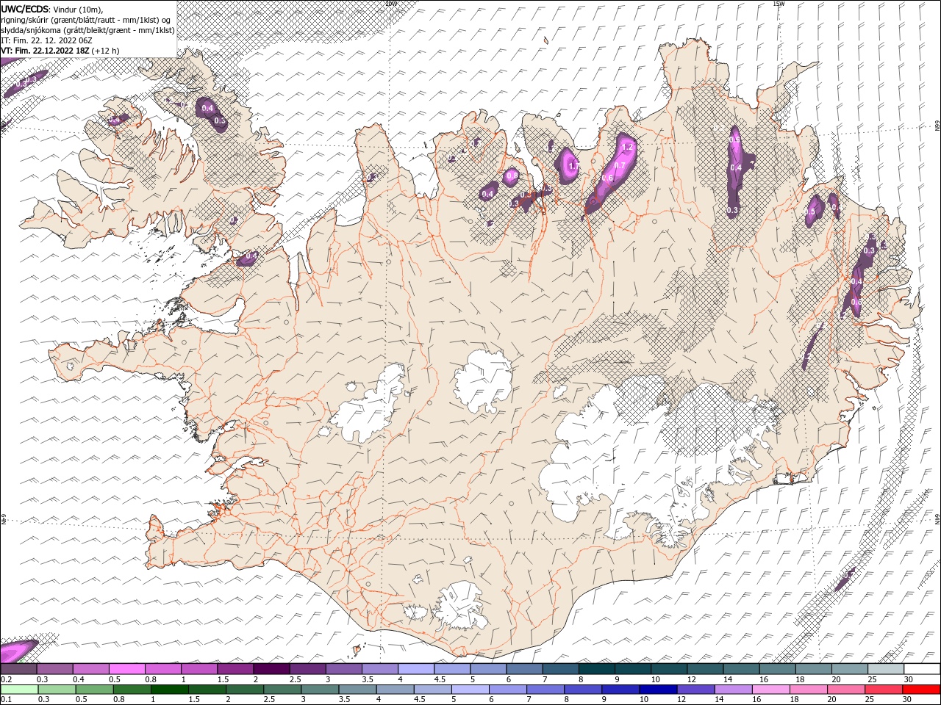
Task: Click the bright red 30 rain legend swatch
Action: [921, 690]
